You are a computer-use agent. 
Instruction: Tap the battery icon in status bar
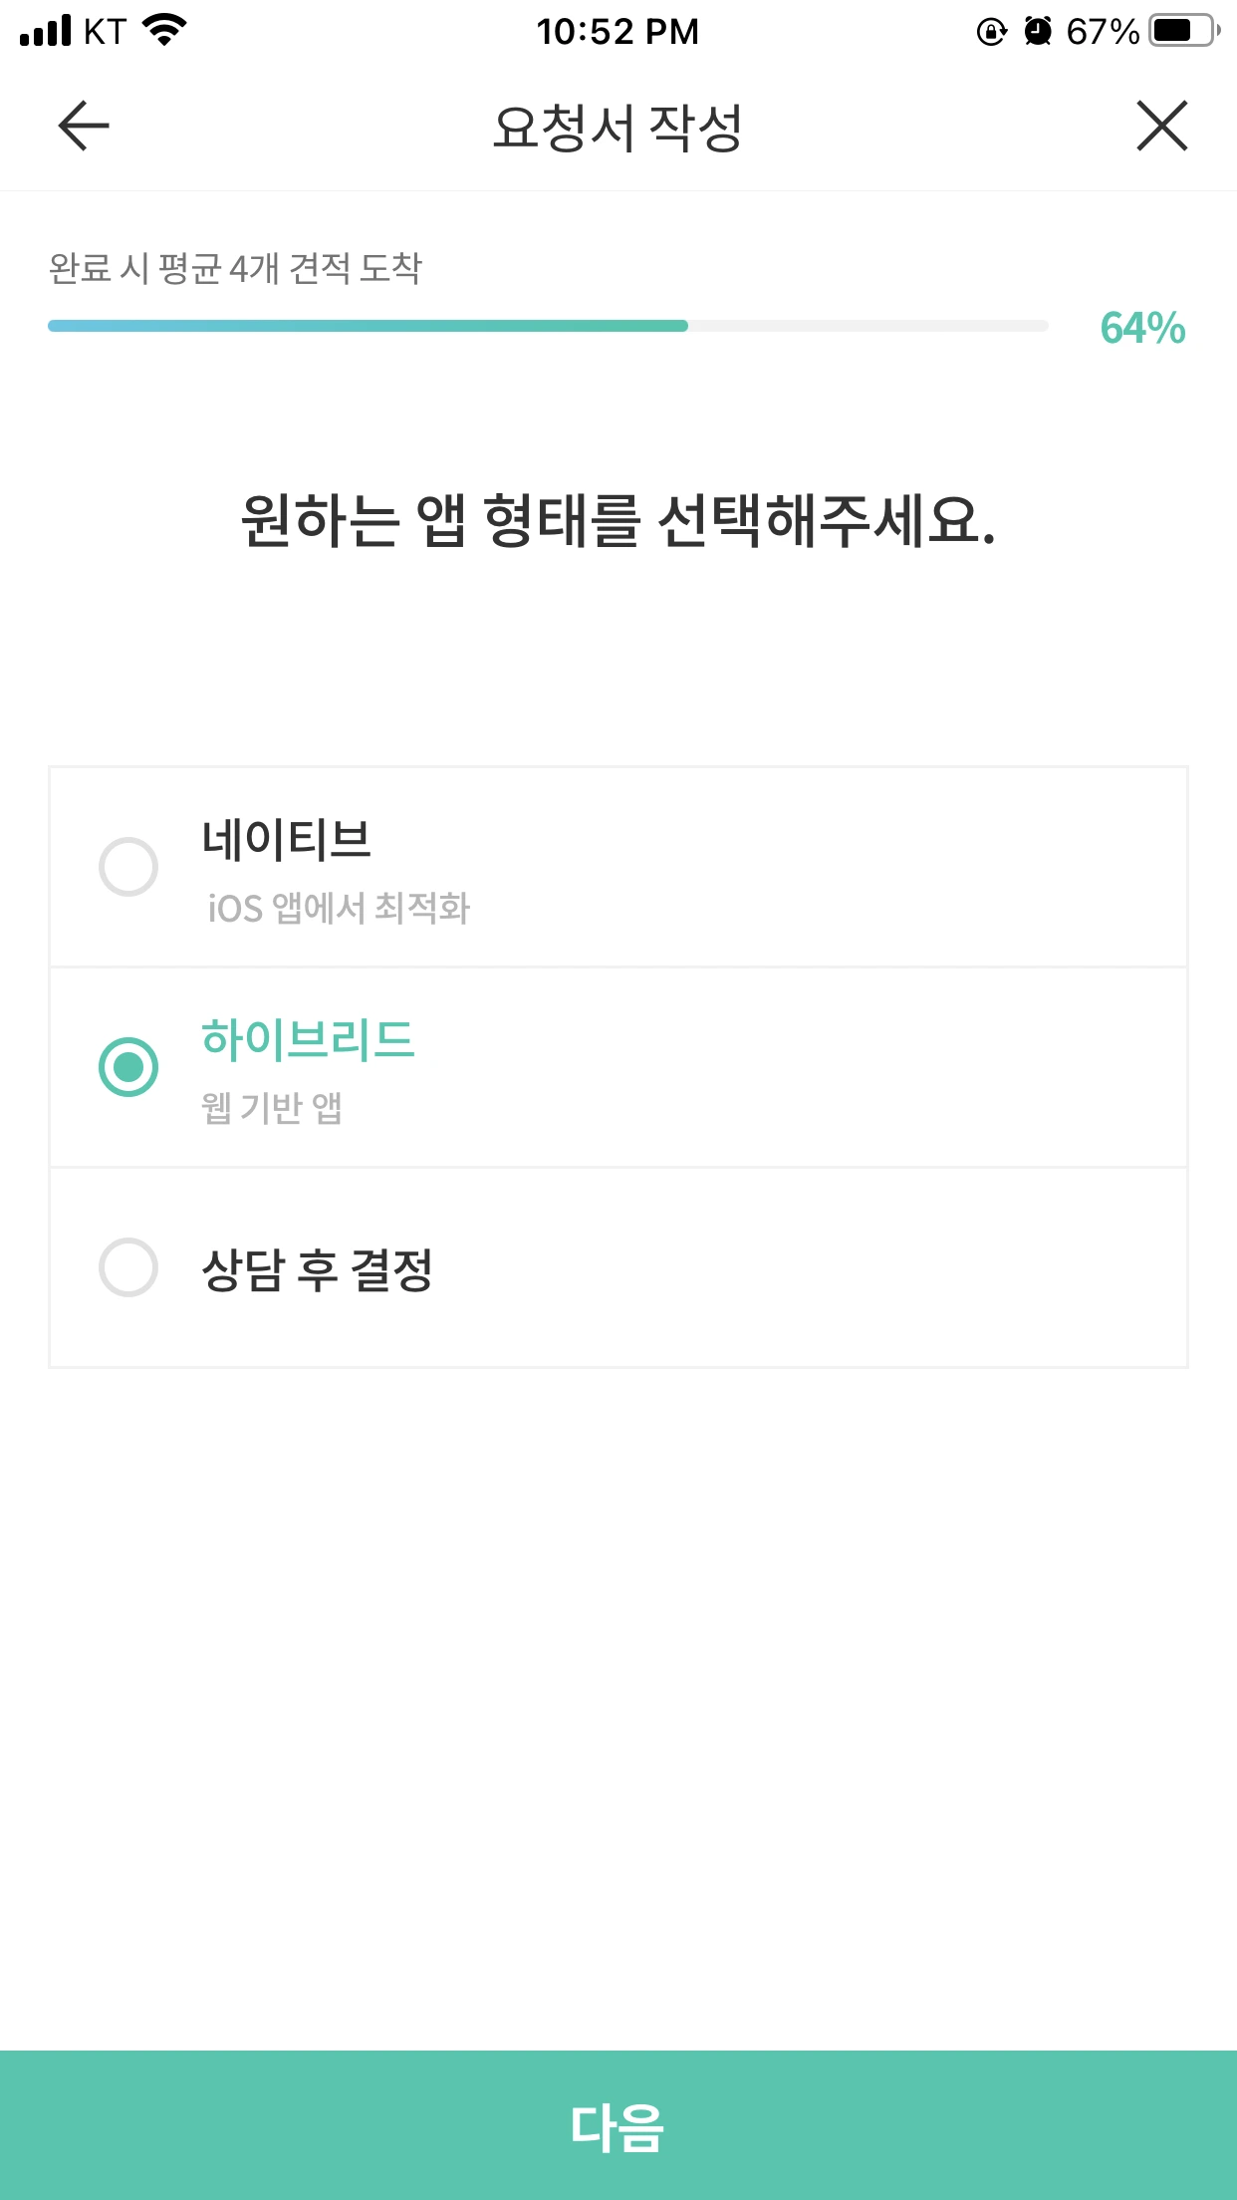(1183, 31)
